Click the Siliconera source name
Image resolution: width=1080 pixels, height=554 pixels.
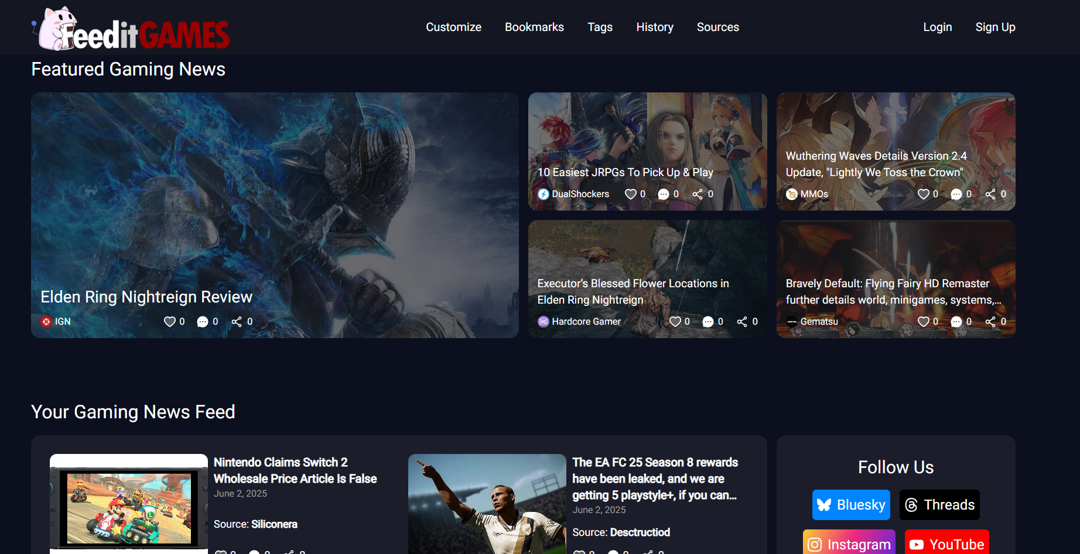click(x=274, y=524)
